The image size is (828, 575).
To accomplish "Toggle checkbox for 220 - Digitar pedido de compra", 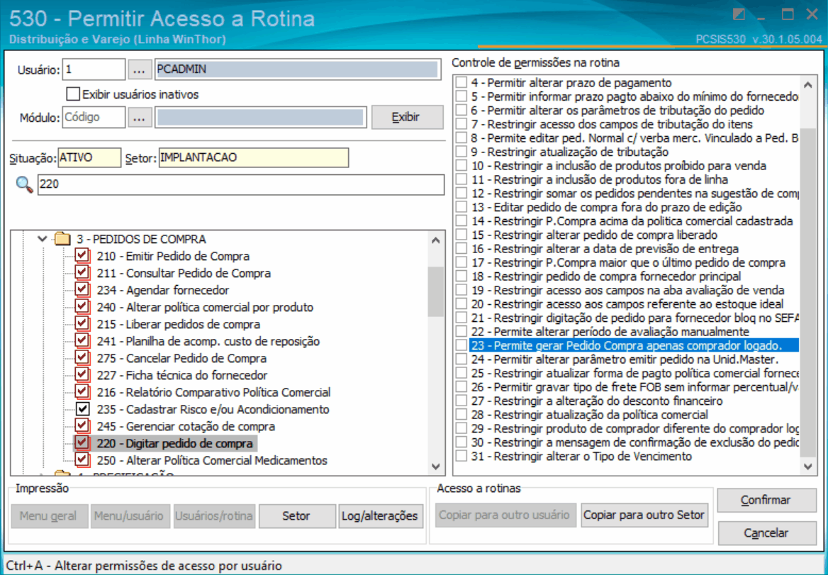I will click(x=82, y=443).
